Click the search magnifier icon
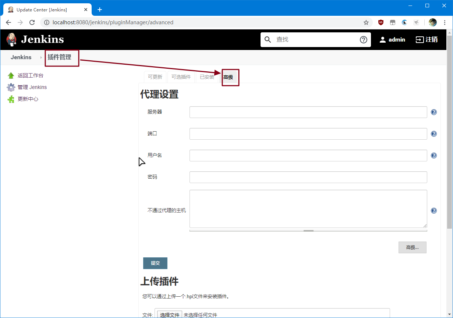The height and width of the screenshot is (318, 453). pyautogui.click(x=268, y=40)
